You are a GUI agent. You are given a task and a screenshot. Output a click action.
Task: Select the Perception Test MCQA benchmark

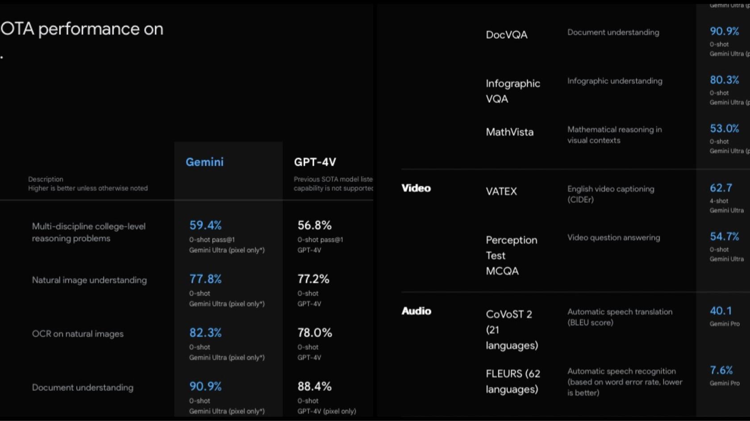512,256
